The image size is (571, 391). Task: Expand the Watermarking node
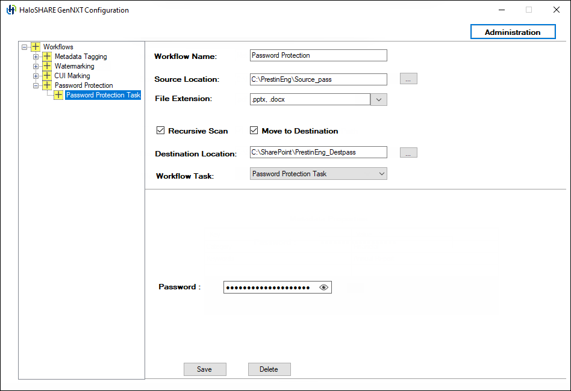36,66
